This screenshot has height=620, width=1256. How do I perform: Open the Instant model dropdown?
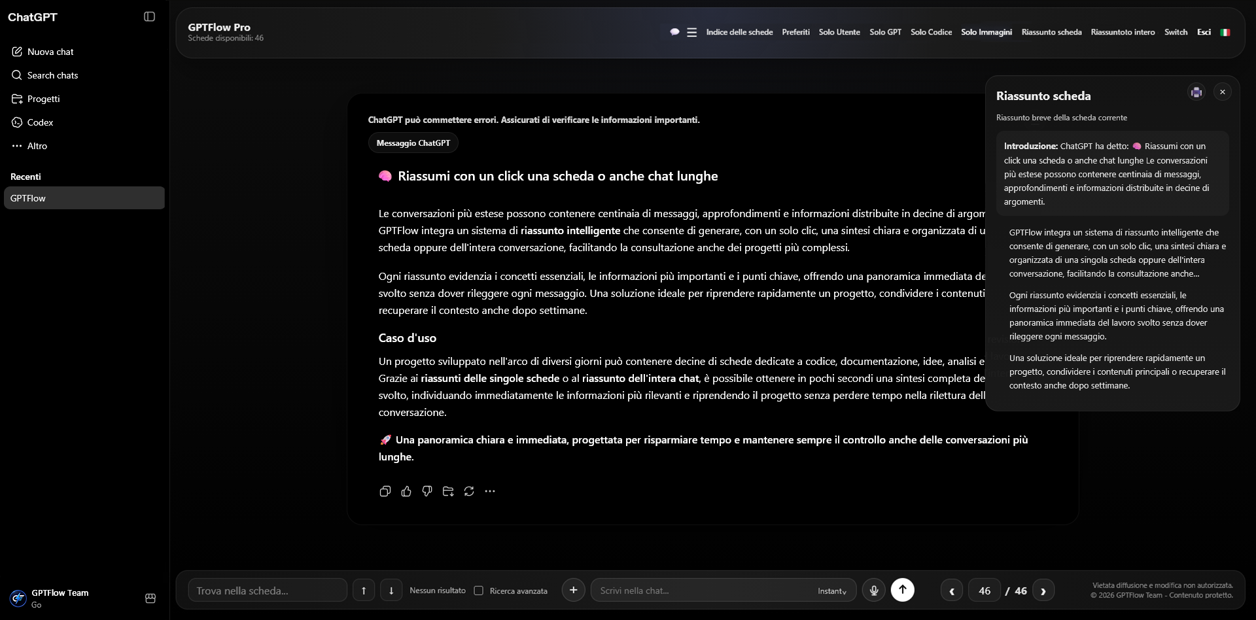coord(832,591)
